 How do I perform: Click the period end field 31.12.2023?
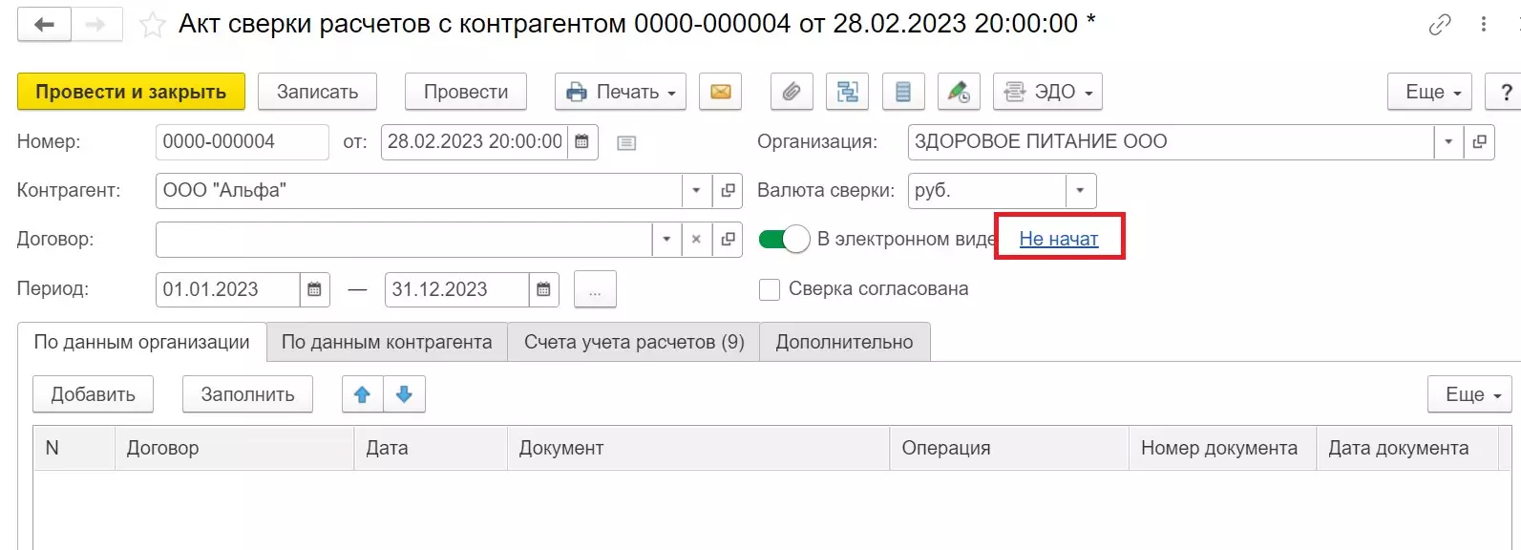(x=456, y=290)
